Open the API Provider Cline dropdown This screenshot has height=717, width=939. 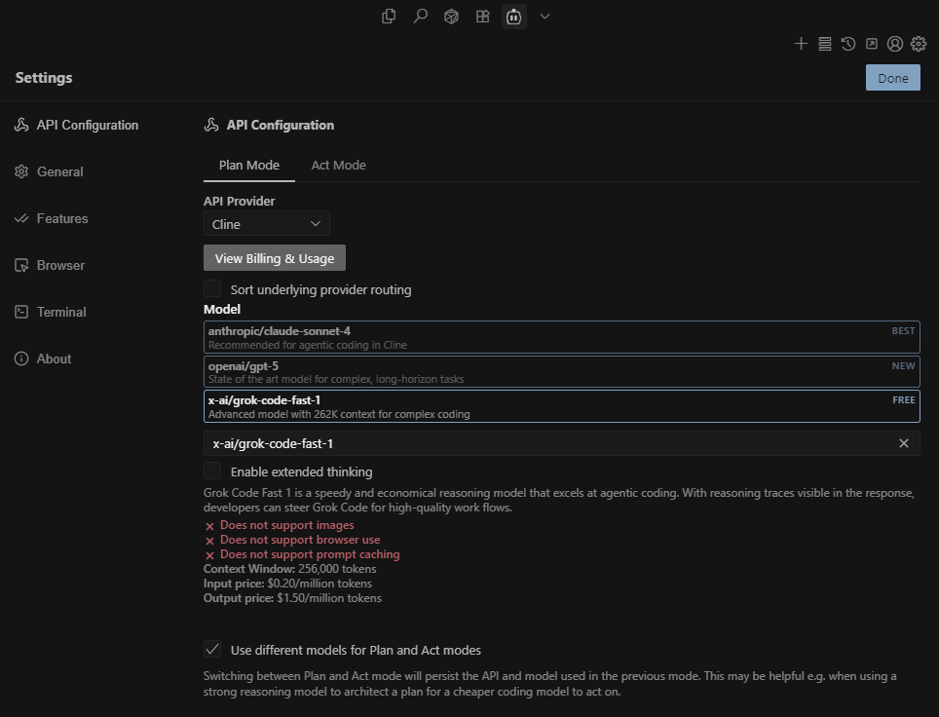coord(267,223)
